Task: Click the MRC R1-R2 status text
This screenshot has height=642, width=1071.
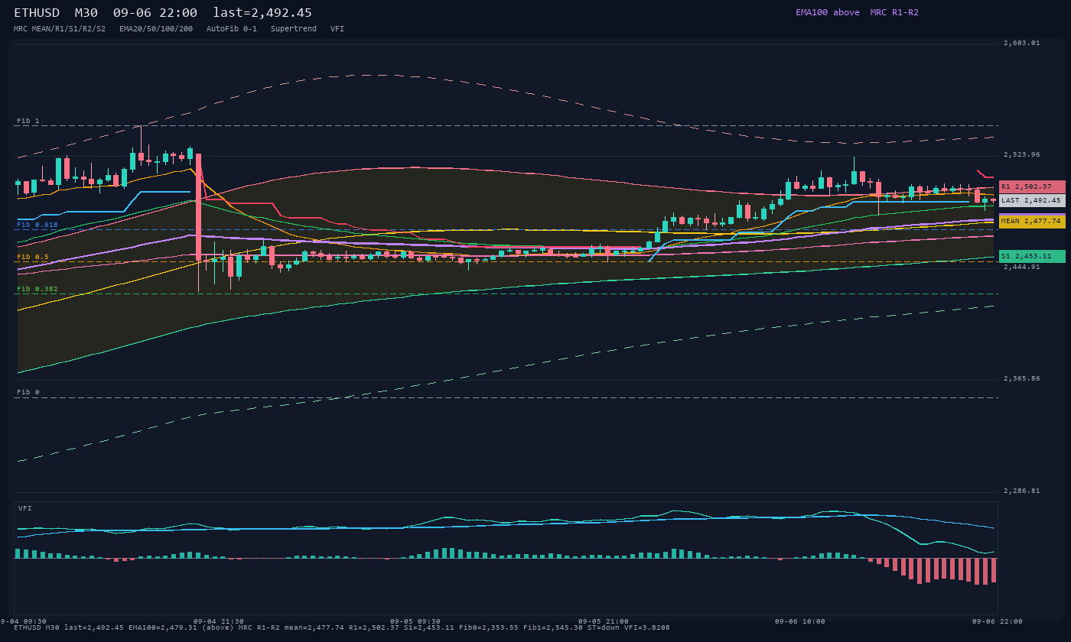Action: tap(894, 12)
